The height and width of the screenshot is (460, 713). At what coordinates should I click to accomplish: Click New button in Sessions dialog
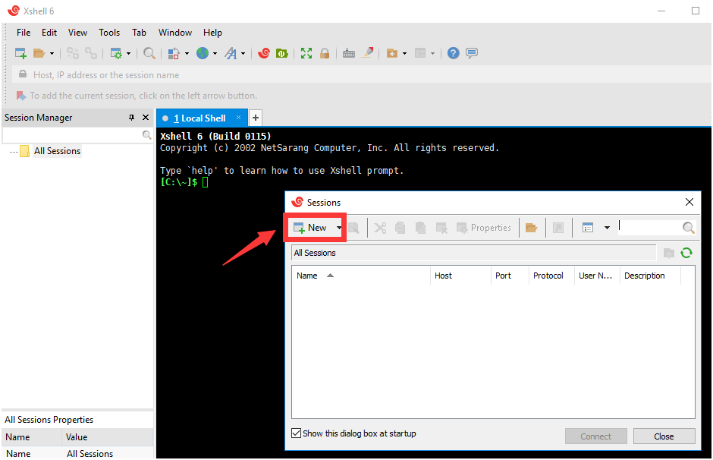tap(311, 228)
